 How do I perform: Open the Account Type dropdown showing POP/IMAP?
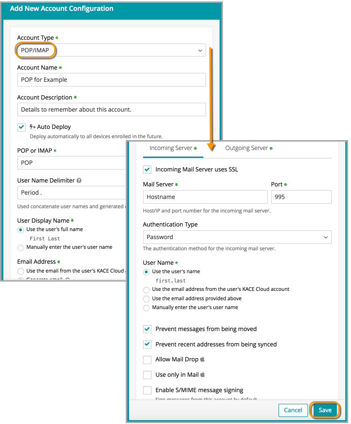point(111,50)
